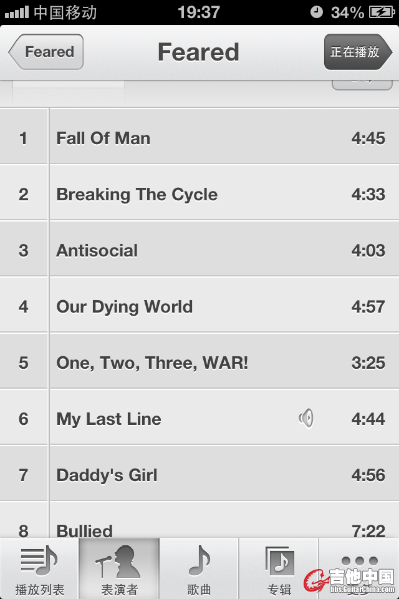Go back using the Feared back button

(46, 52)
